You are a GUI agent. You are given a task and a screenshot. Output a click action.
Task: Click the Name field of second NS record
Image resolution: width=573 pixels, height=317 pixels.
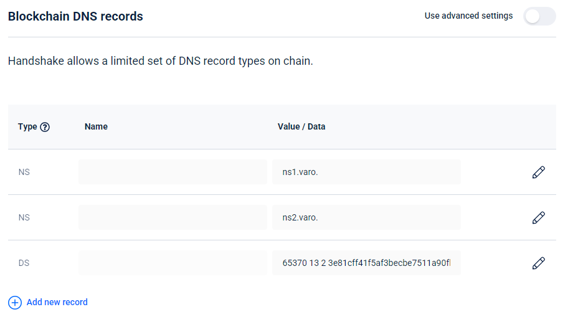[173, 217]
